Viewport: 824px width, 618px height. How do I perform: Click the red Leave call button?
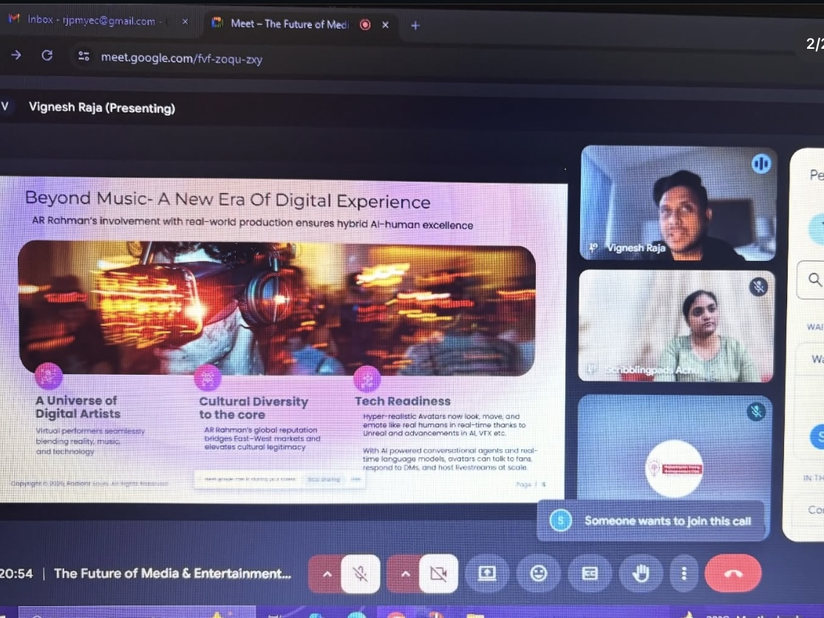tap(732, 574)
